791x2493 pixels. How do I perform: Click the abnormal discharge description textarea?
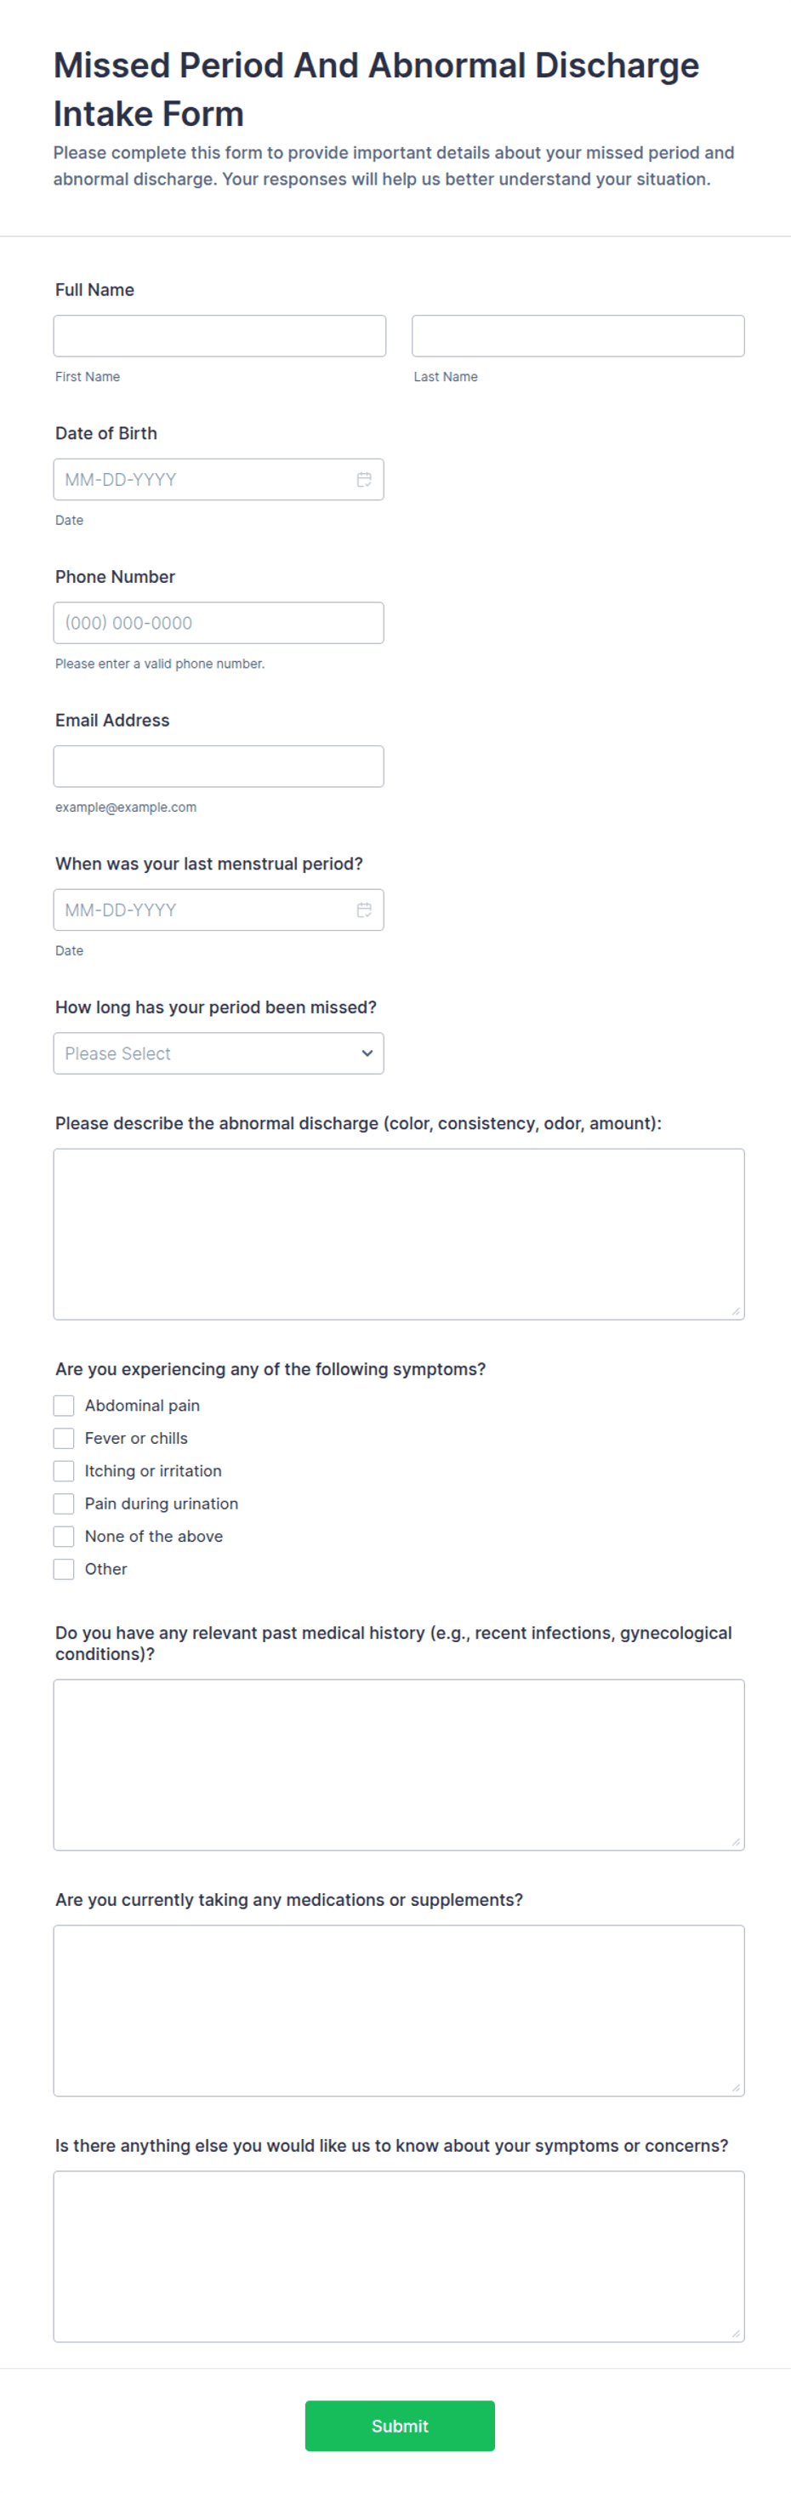point(398,1235)
